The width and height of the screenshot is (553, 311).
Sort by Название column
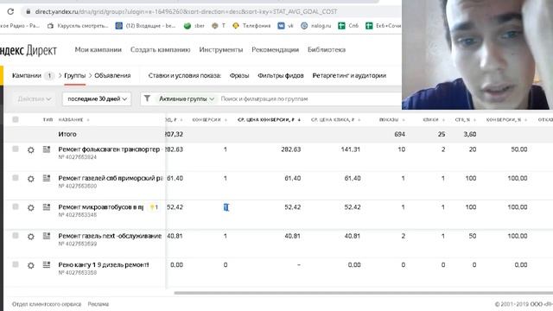pos(73,120)
